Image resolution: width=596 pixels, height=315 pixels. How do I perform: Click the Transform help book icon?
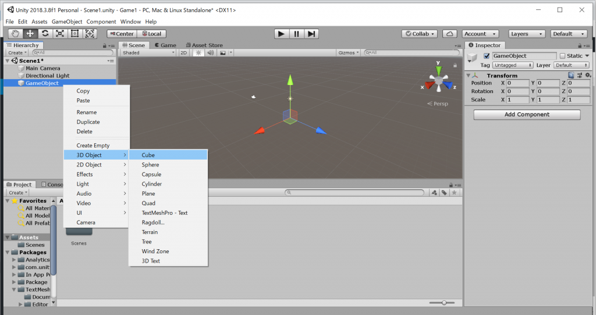click(x=571, y=75)
